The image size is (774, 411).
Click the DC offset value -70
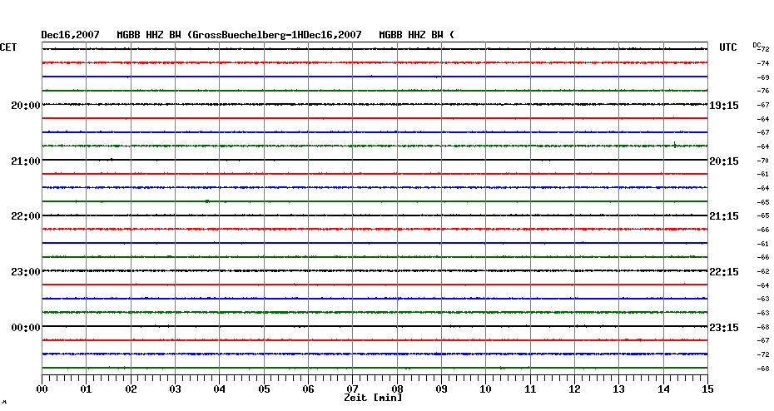[x=763, y=161]
